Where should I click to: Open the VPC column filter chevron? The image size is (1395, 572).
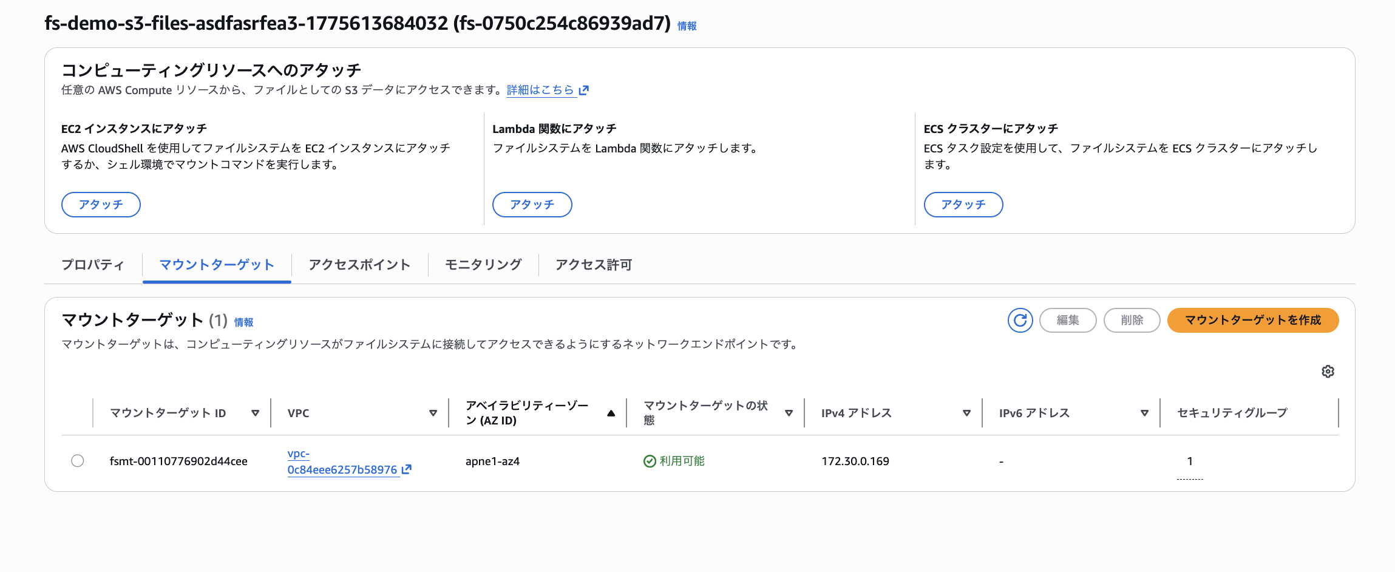pos(433,413)
